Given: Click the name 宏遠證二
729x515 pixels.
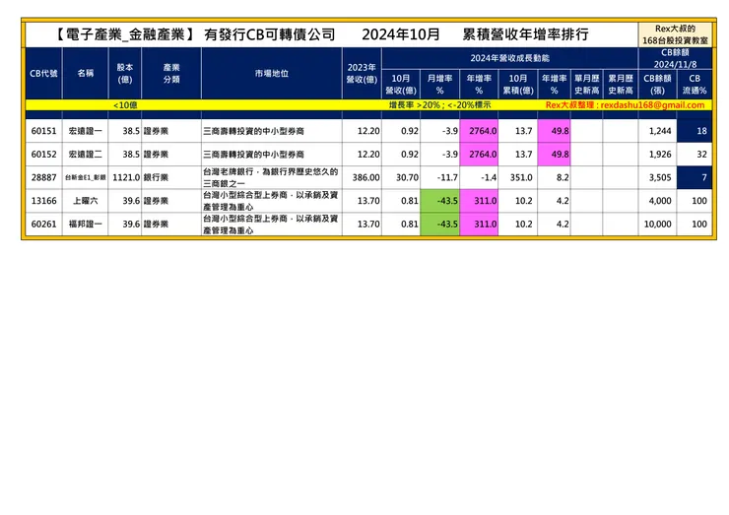Looking at the screenshot, I should [85, 155].
